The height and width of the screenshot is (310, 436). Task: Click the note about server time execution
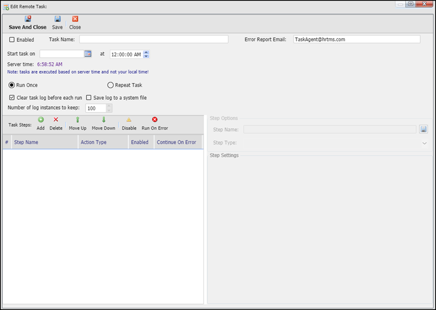(x=78, y=72)
